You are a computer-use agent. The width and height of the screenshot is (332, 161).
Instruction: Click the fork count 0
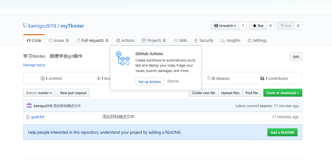[x=298, y=26]
